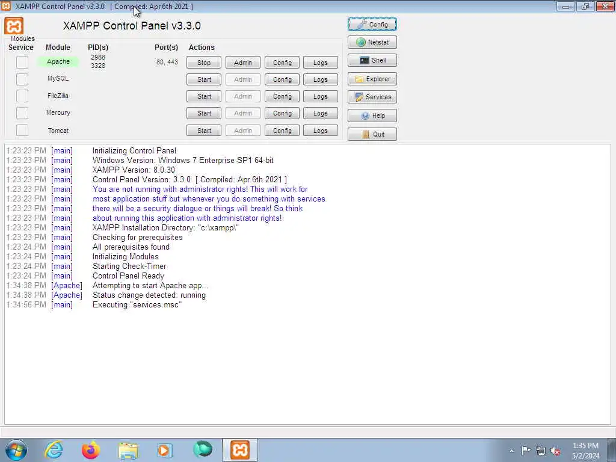View Mercury Logs
The image size is (616, 462).
321,113
